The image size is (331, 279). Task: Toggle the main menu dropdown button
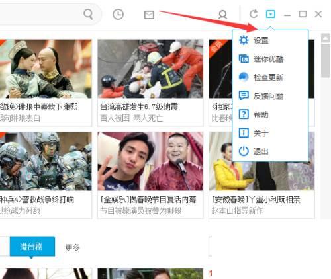(x=271, y=14)
